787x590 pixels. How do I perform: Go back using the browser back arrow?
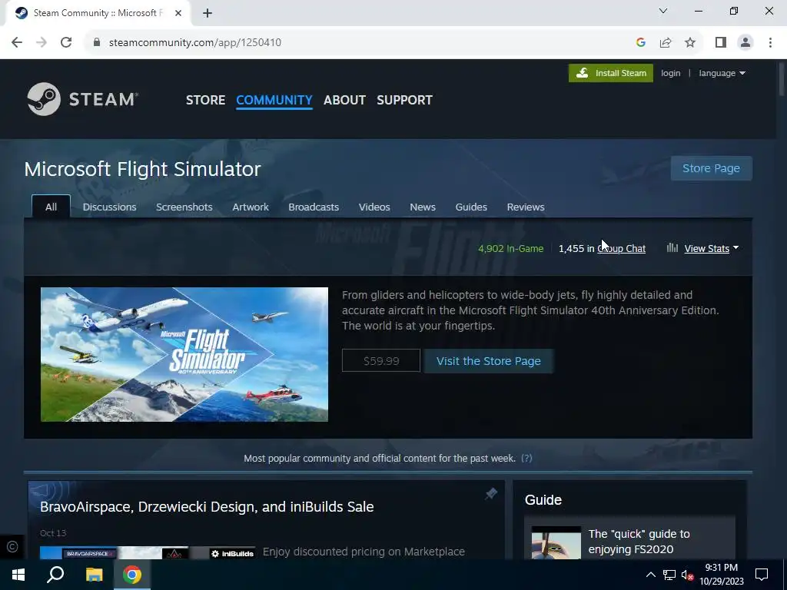pyautogui.click(x=17, y=42)
